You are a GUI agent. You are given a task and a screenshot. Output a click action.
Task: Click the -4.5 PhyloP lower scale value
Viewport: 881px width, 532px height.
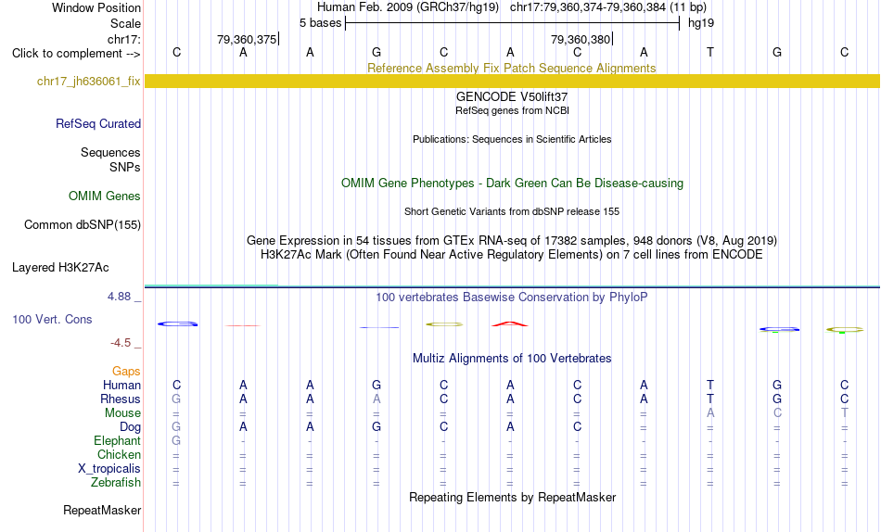(121, 343)
